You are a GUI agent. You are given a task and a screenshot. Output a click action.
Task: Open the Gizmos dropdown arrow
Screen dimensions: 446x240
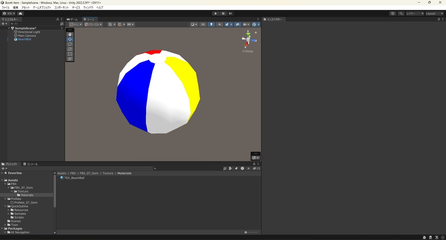click(259, 24)
